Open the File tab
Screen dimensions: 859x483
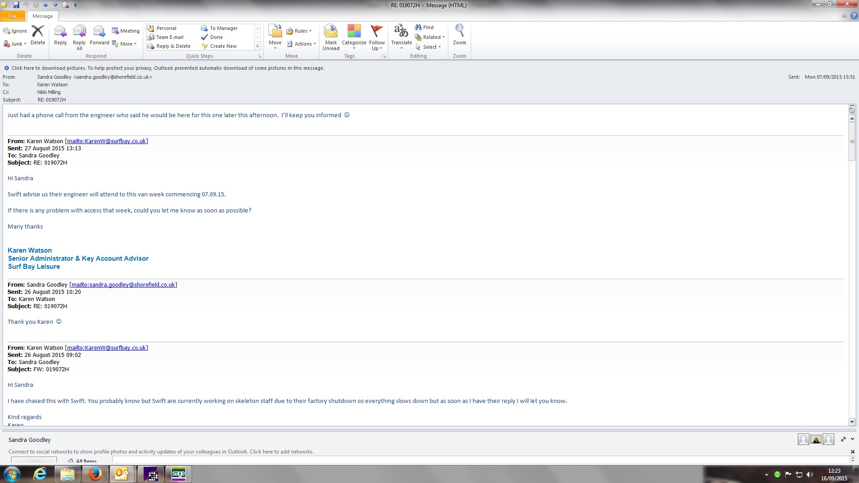coord(13,16)
